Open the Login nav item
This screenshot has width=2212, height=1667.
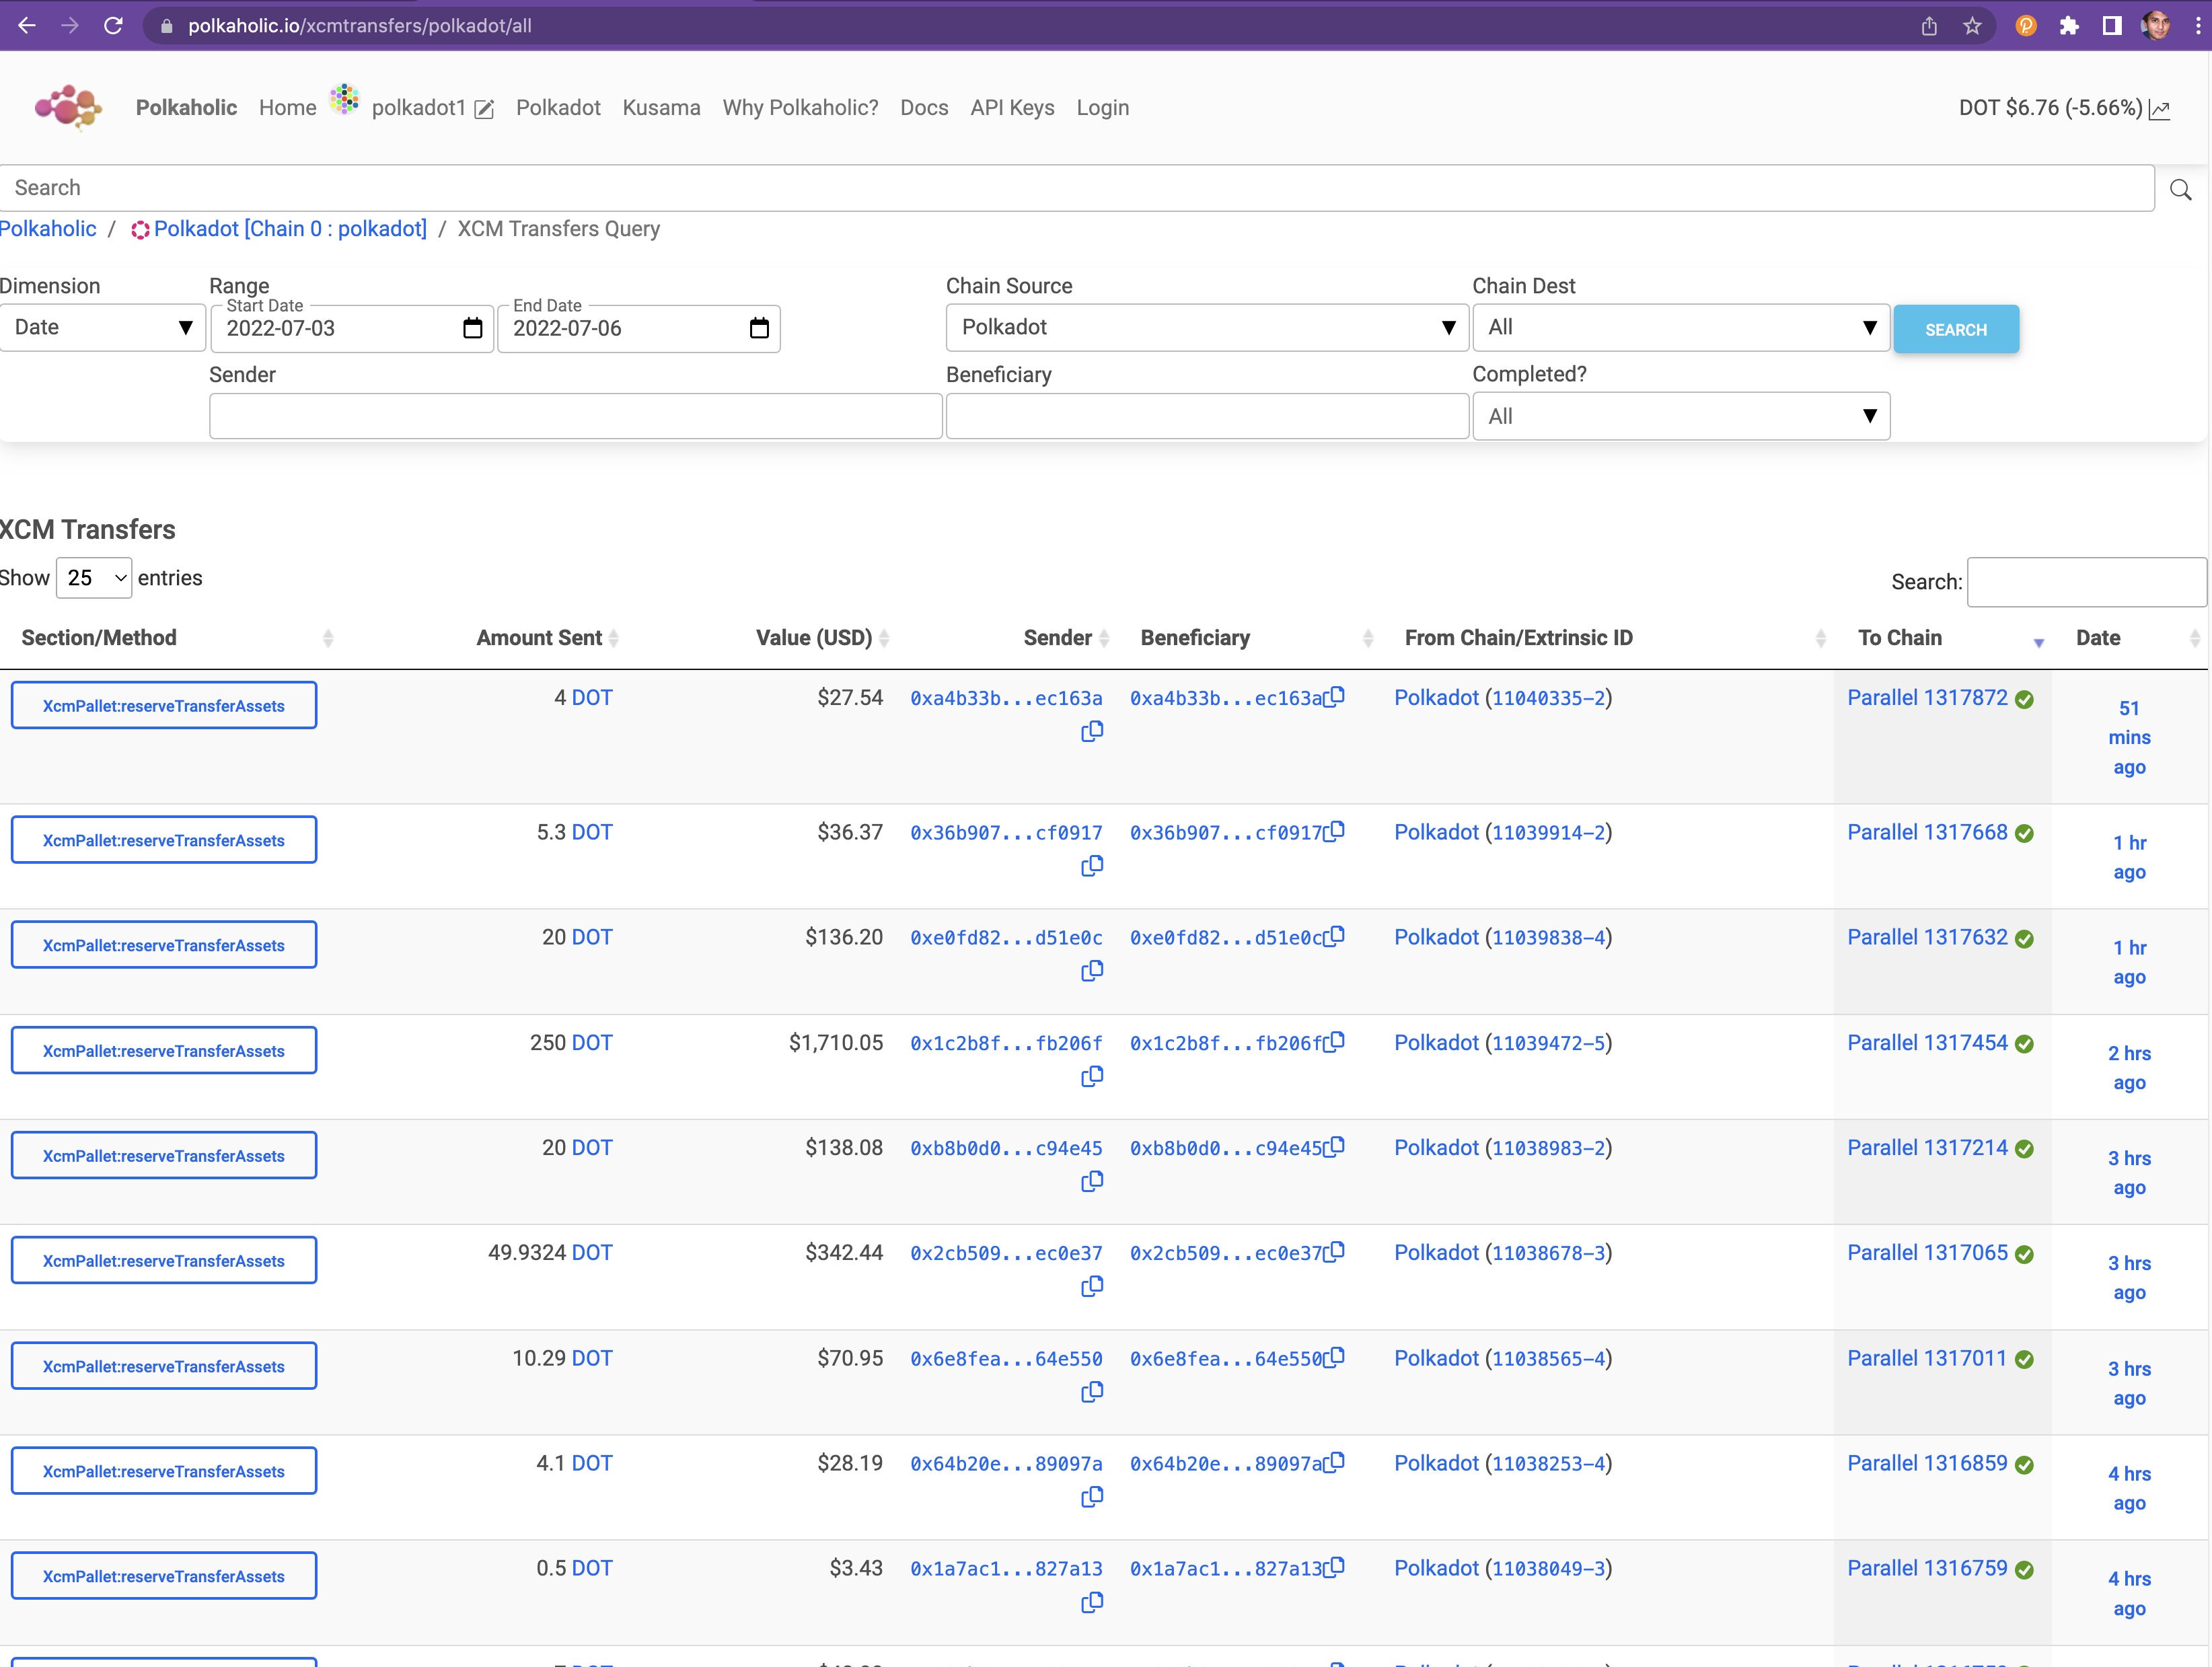(x=1102, y=108)
